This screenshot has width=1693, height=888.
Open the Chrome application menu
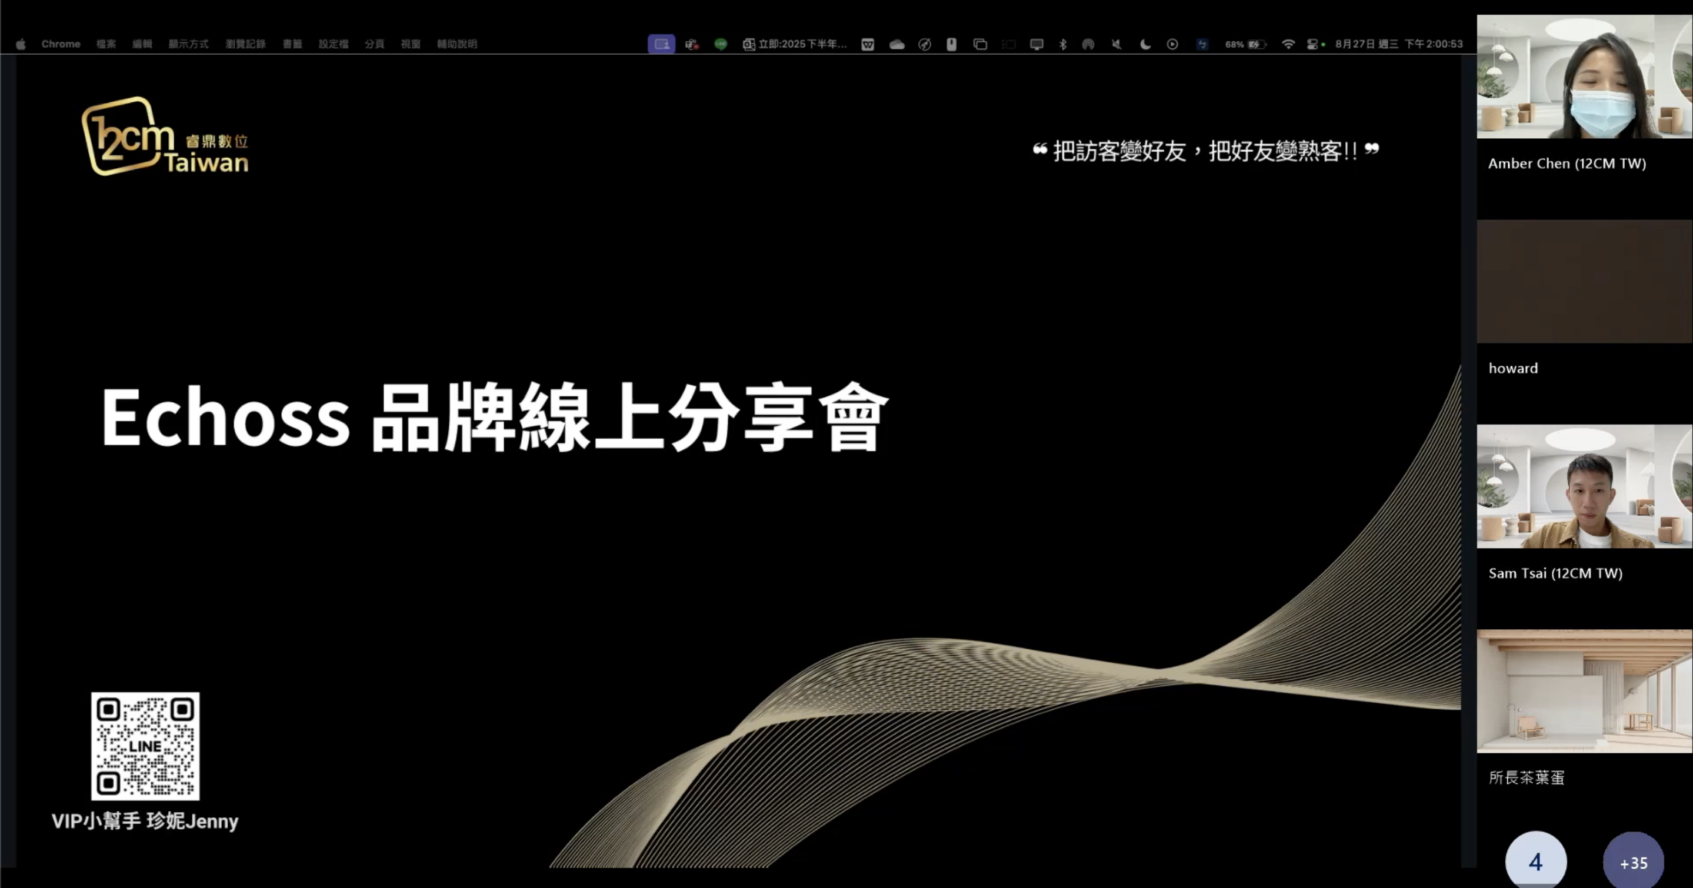(61, 44)
